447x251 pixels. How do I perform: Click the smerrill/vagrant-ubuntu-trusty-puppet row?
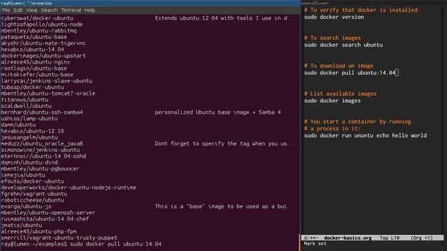tap(59, 238)
